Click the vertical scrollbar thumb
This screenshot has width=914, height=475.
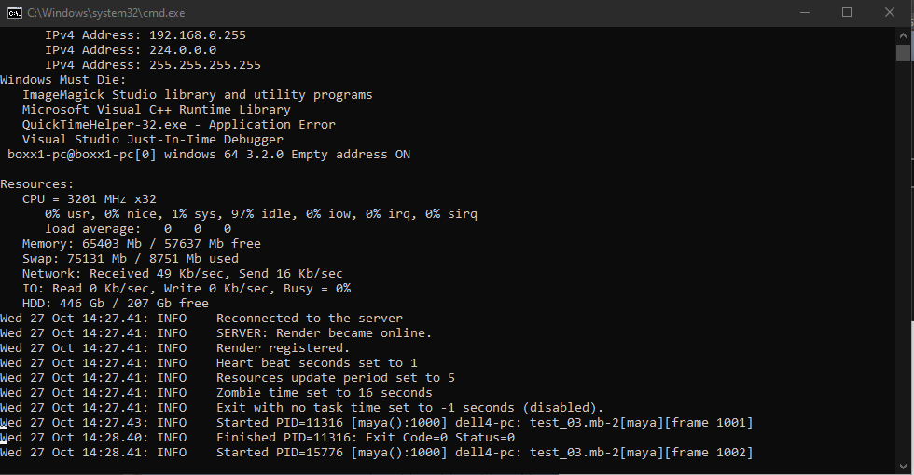(903, 52)
